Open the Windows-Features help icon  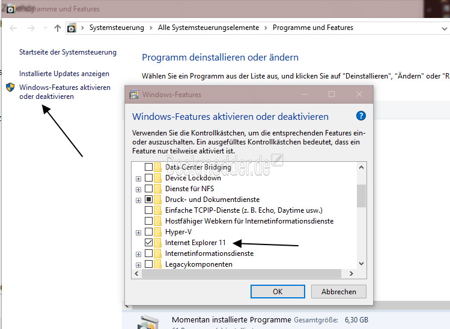[x=360, y=116]
